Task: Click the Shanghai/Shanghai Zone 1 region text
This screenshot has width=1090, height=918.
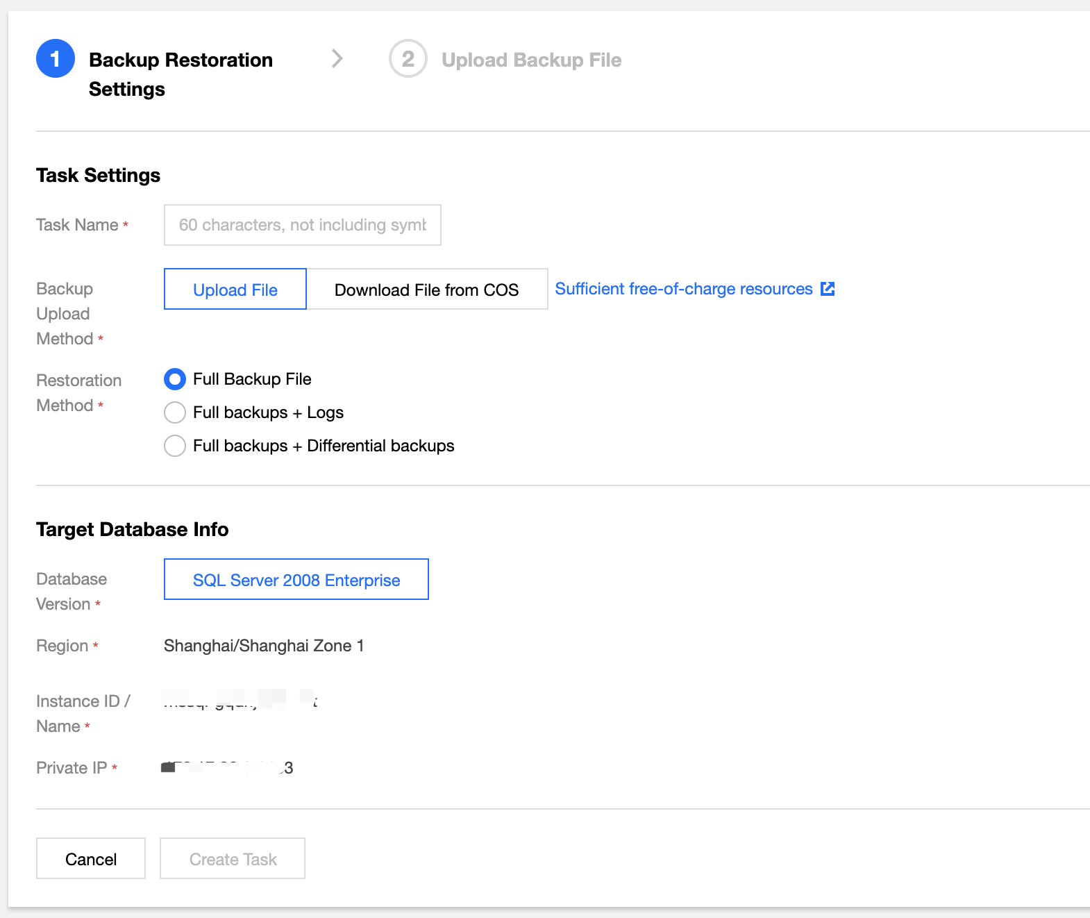Action: tap(264, 646)
